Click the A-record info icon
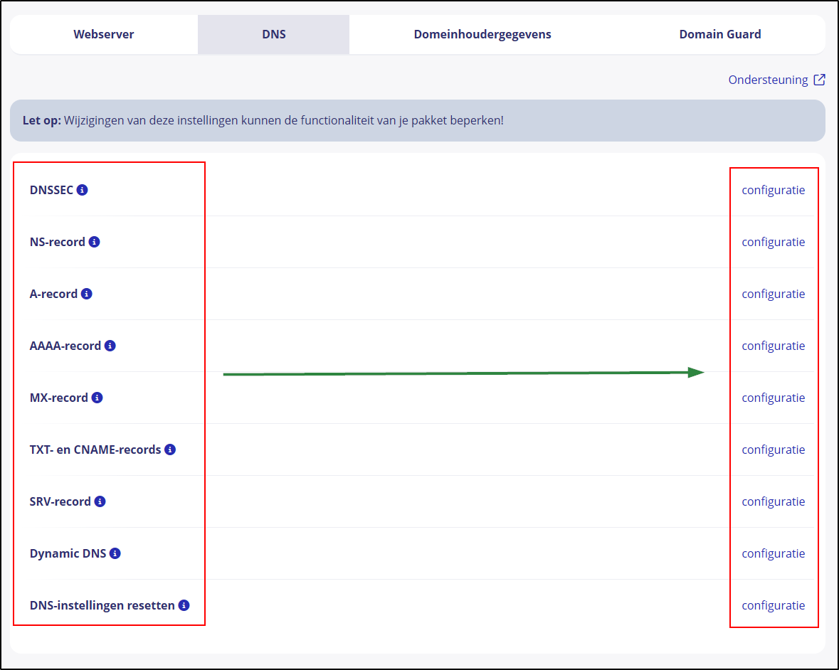This screenshot has height=670, width=839. coord(87,294)
